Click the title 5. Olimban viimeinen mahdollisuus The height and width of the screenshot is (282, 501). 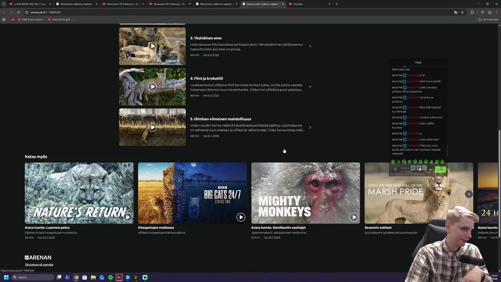pyautogui.click(x=221, y=119)
